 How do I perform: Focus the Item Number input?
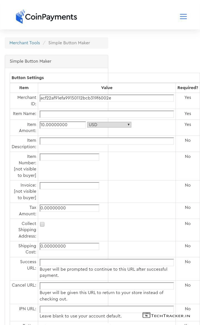pos(69,157)
